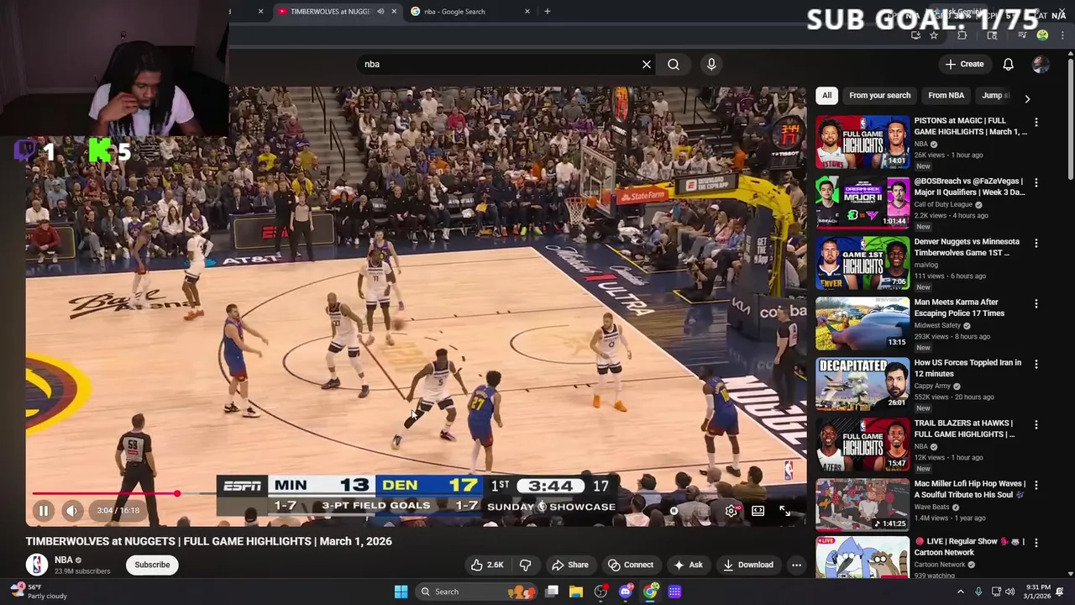Screen dimensions: 1075x605
Task: Open File Explorer from taskbar
Action: click(576, 592)
